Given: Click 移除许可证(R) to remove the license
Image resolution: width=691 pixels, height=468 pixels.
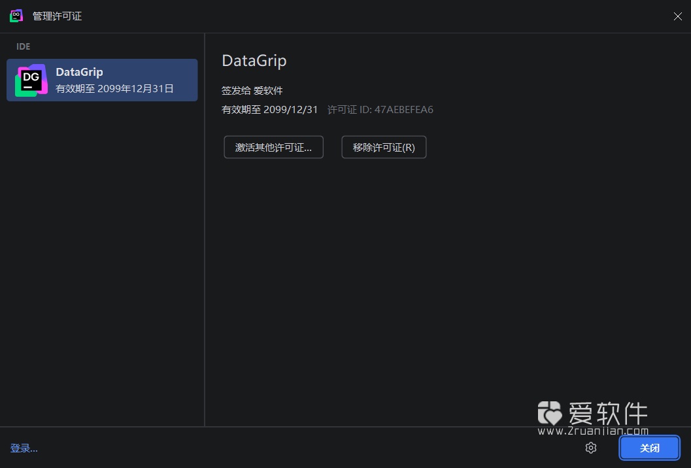Looking at the screenshot, I should pyautogui.click(x=383, y=147).
